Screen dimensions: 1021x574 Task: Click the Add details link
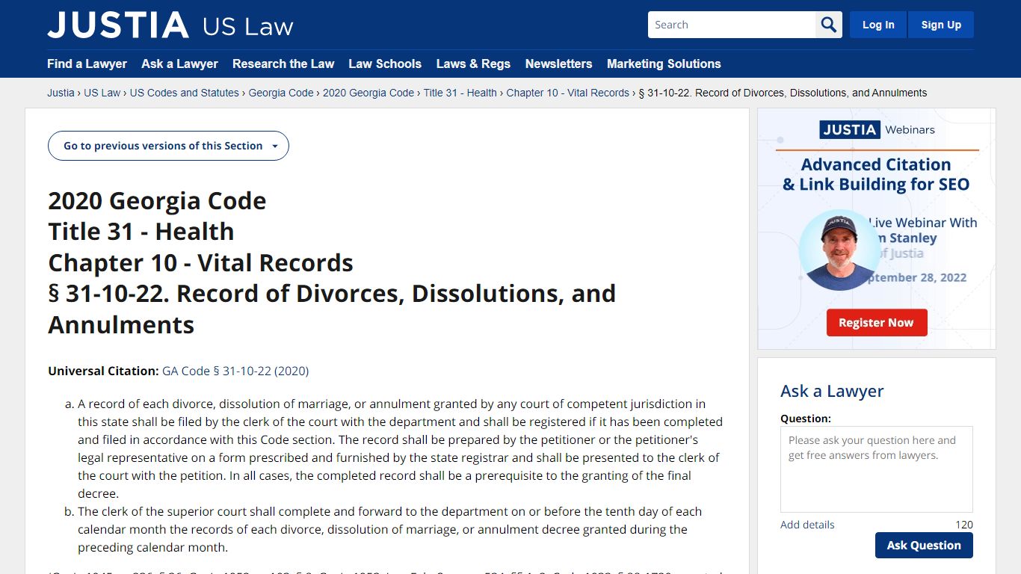point(807,525)
